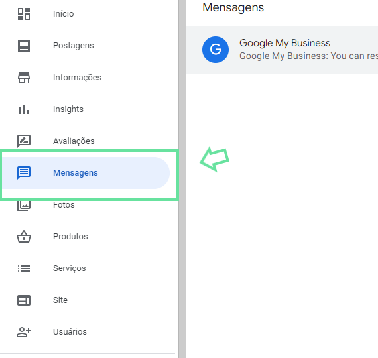Click the Insights bar chart icon
This screenshot has width=378, height=358.
(x=24, y=109)
